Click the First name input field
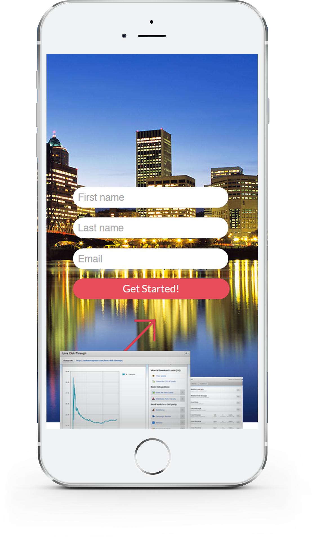This screenshot has height=538, width=312. [x=150, y=197]
